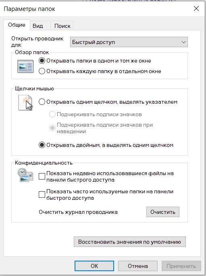
Task: Click the Очистить журнал проводника label
Action: pos(78,212)
